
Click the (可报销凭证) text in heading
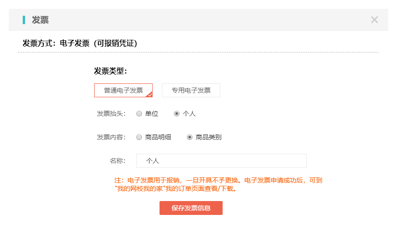[115, 44]
